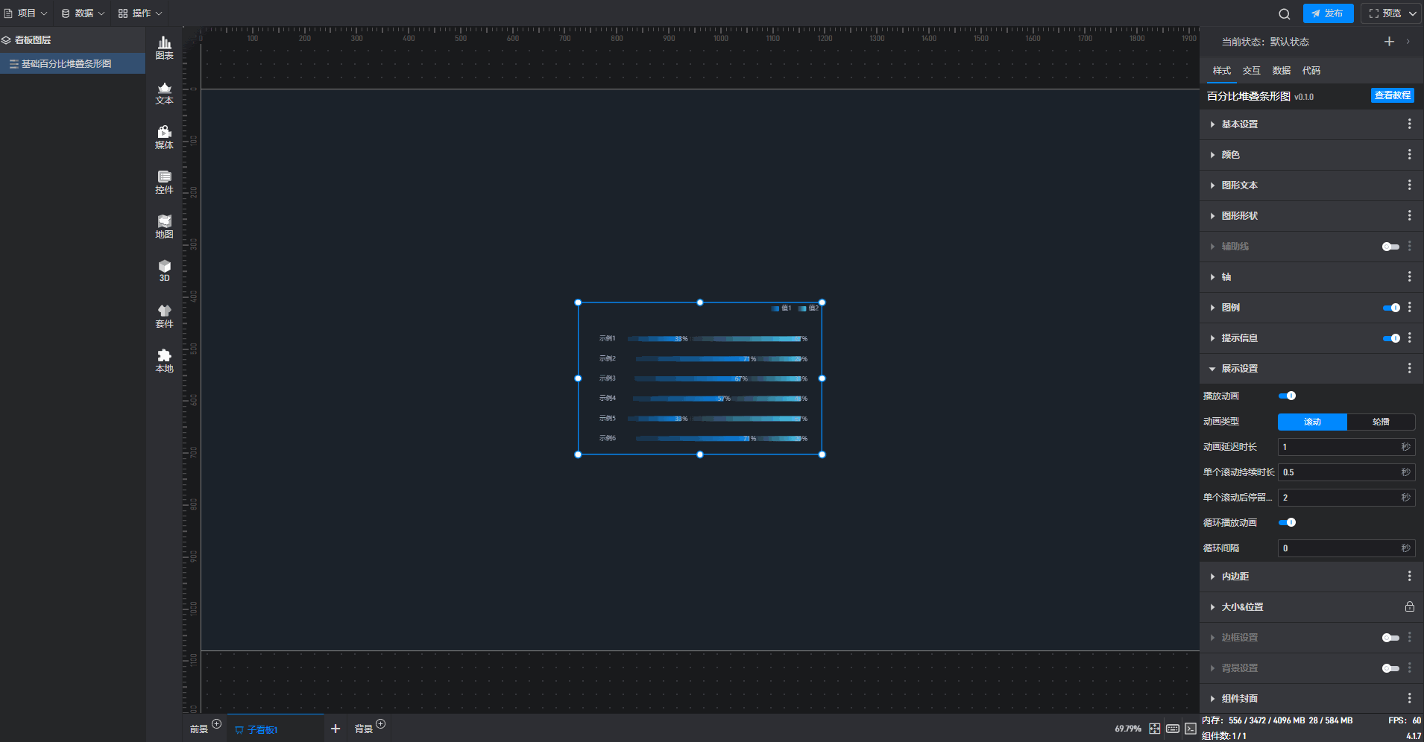This screenshot has width=1424, height=742.
Task: Click the 查看教程 tutorial button
Action: [x=1392, y=95]
